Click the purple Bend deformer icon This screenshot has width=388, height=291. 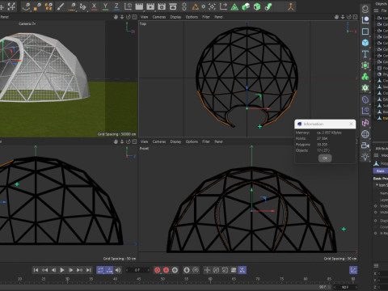[365, 99]
